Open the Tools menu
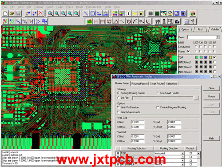 pos(108,7)
